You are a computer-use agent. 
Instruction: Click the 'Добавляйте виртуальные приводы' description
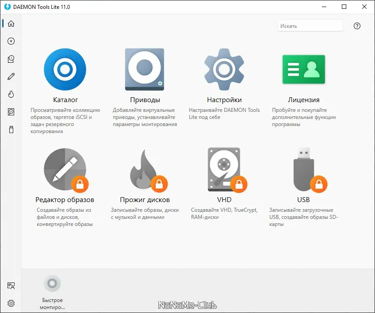[145, 117]
